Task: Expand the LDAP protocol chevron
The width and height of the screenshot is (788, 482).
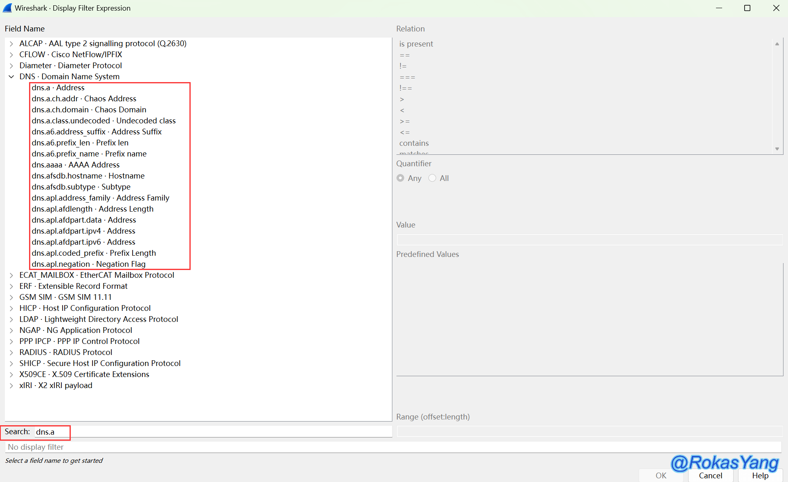Action: point(11,319)
